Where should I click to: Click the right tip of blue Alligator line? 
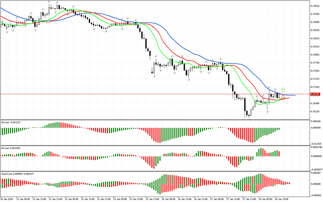click(295, 95)
